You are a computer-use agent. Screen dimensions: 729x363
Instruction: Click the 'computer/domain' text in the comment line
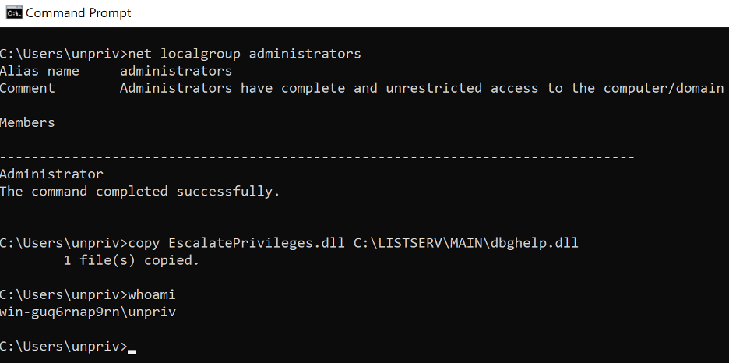[664, 88]
